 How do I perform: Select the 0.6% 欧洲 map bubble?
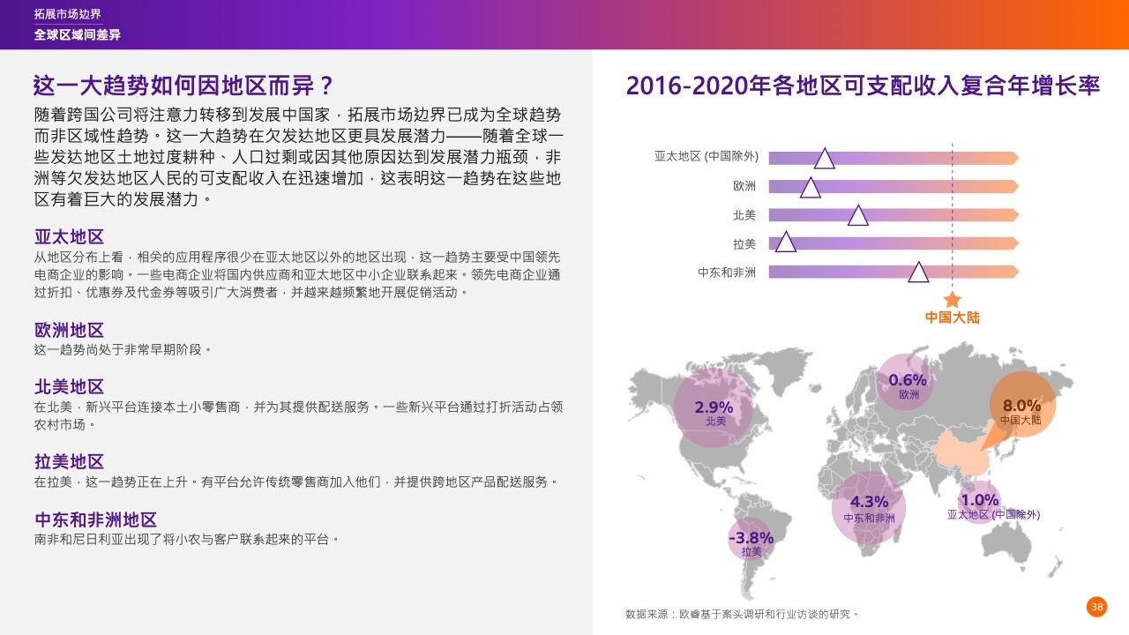pyautogui.click(x=908, y=384)
